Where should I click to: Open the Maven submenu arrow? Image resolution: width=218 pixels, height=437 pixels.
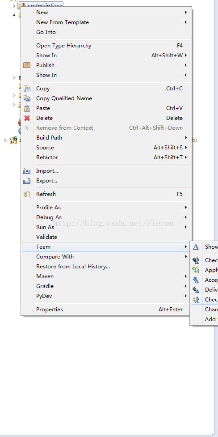(186, 276)
